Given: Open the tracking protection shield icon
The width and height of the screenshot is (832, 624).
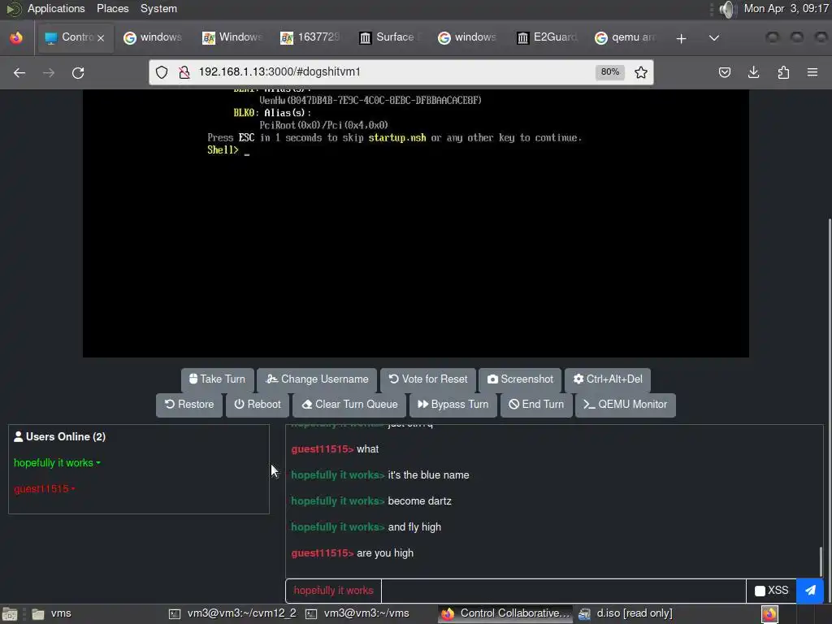Looking at the screenshot, I should point(162,72).
